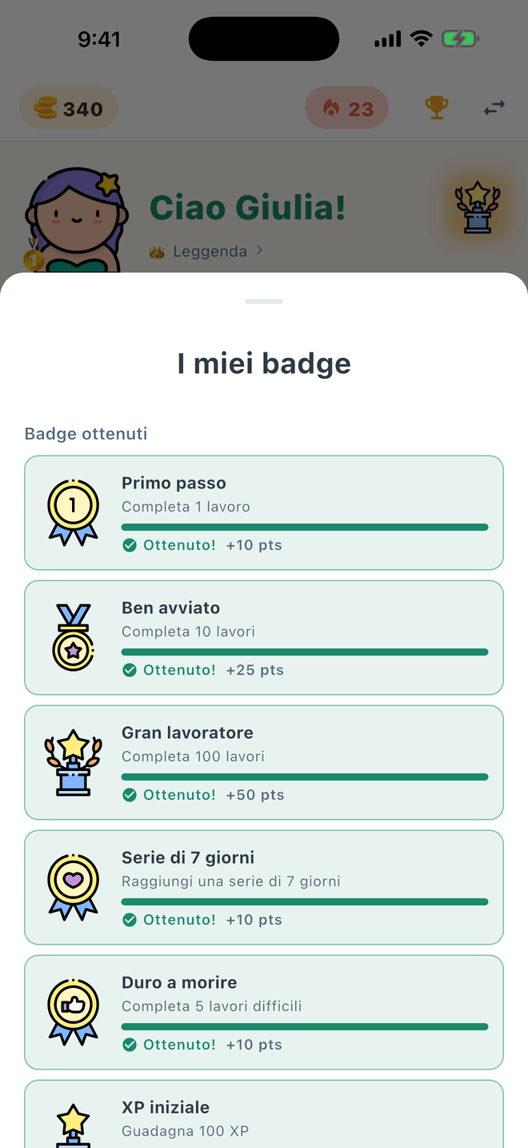Click the green checkmark on Primo passo
Screen dimensions: 528x1148
coord(130,545)
